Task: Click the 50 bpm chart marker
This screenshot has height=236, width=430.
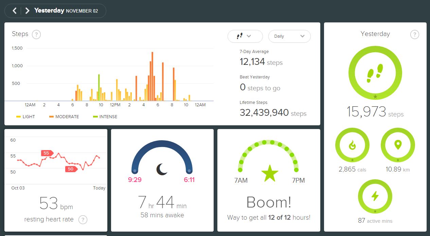Action: tap(71, 169)
